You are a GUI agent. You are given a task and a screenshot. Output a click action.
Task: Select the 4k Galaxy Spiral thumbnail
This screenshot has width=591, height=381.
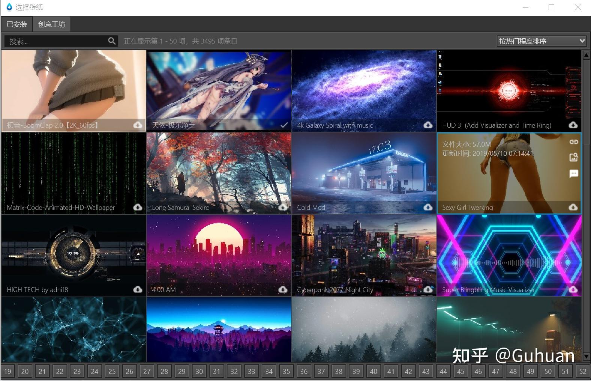click(364, 91)
